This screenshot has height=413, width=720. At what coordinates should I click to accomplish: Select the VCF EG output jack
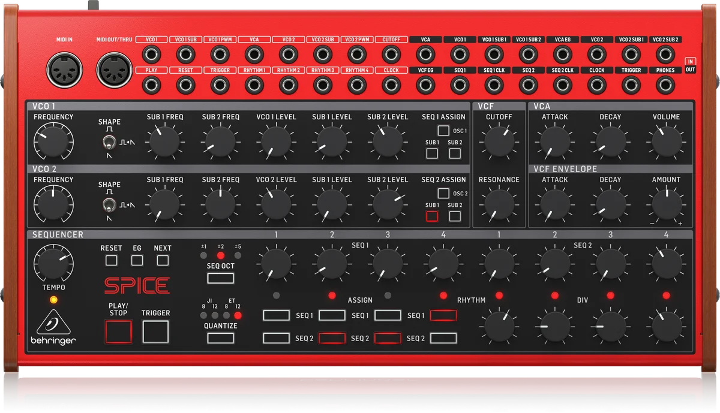pos(425,85)
